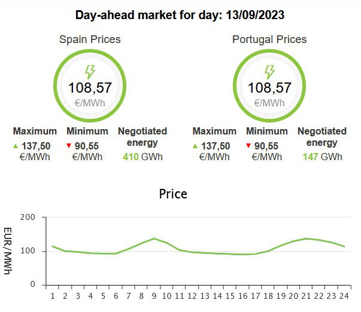
Task: Click the lightning bolt icon in Spain Prices circle
Action: [x=90, y=72]
